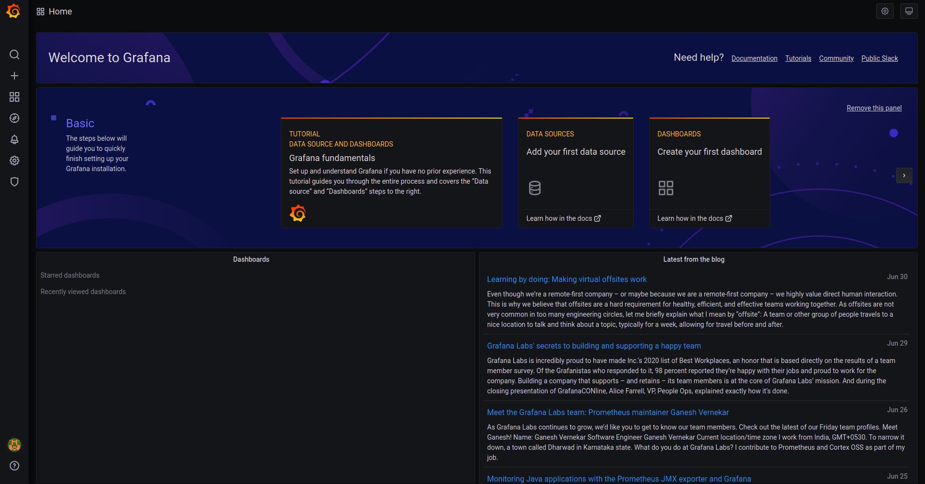Viewport: 925px width, 484px height.
Task: Click Latest from the blog panel title
Action: (x=694, y=259)
